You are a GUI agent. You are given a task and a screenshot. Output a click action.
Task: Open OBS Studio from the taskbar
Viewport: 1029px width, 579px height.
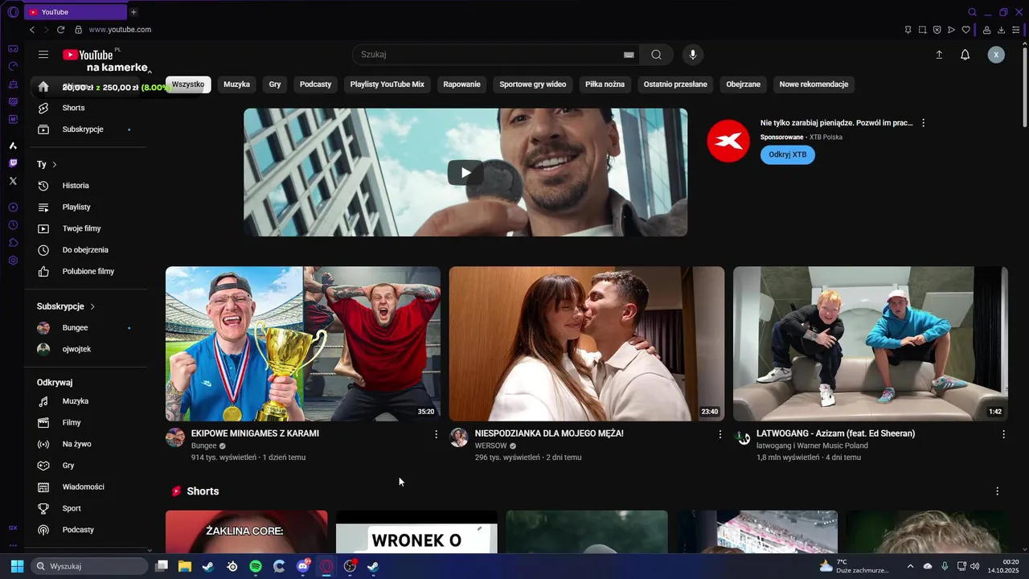350,566
